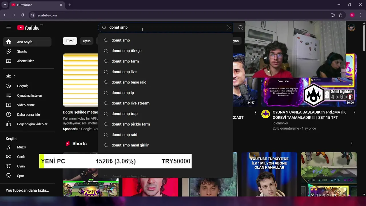
Task: Open Geçmiş history page
Action: pyautogui.click(x=27, y=86)
